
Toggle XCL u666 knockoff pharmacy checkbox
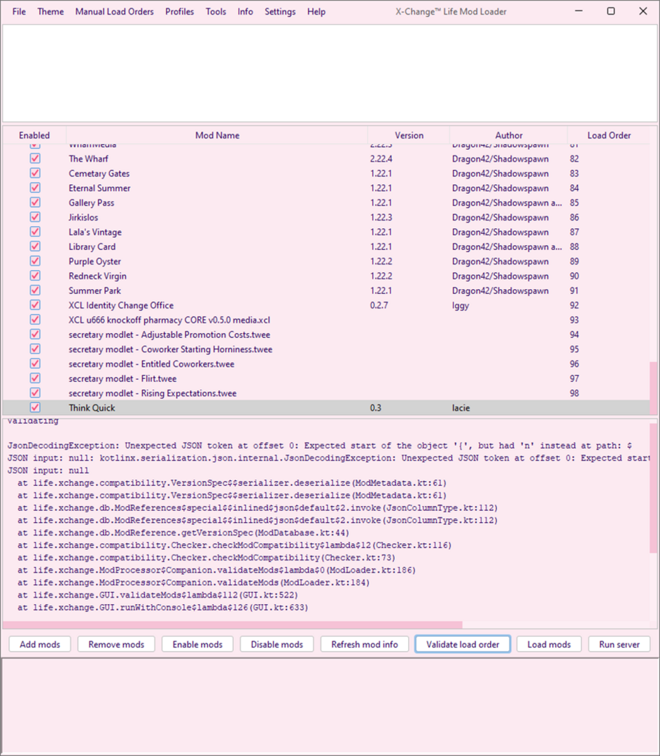click(35, 320)
